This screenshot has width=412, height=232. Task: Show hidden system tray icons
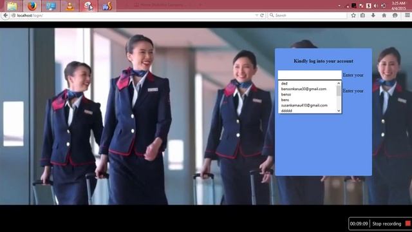[339, 6]
